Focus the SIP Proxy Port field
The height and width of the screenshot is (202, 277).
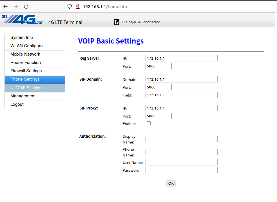click(158, 116)
